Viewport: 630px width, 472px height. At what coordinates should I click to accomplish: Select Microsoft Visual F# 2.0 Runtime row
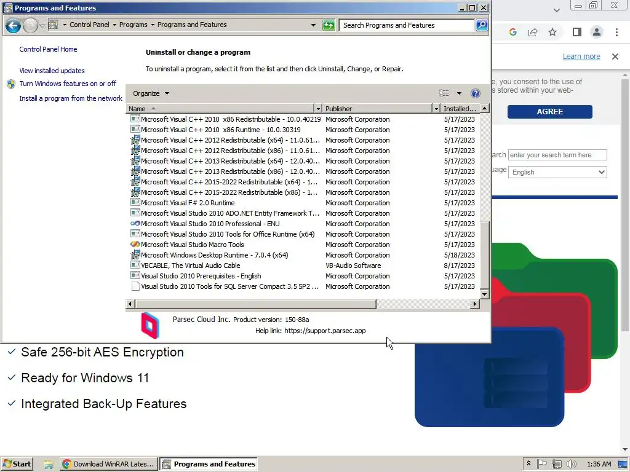pos(303,203)
